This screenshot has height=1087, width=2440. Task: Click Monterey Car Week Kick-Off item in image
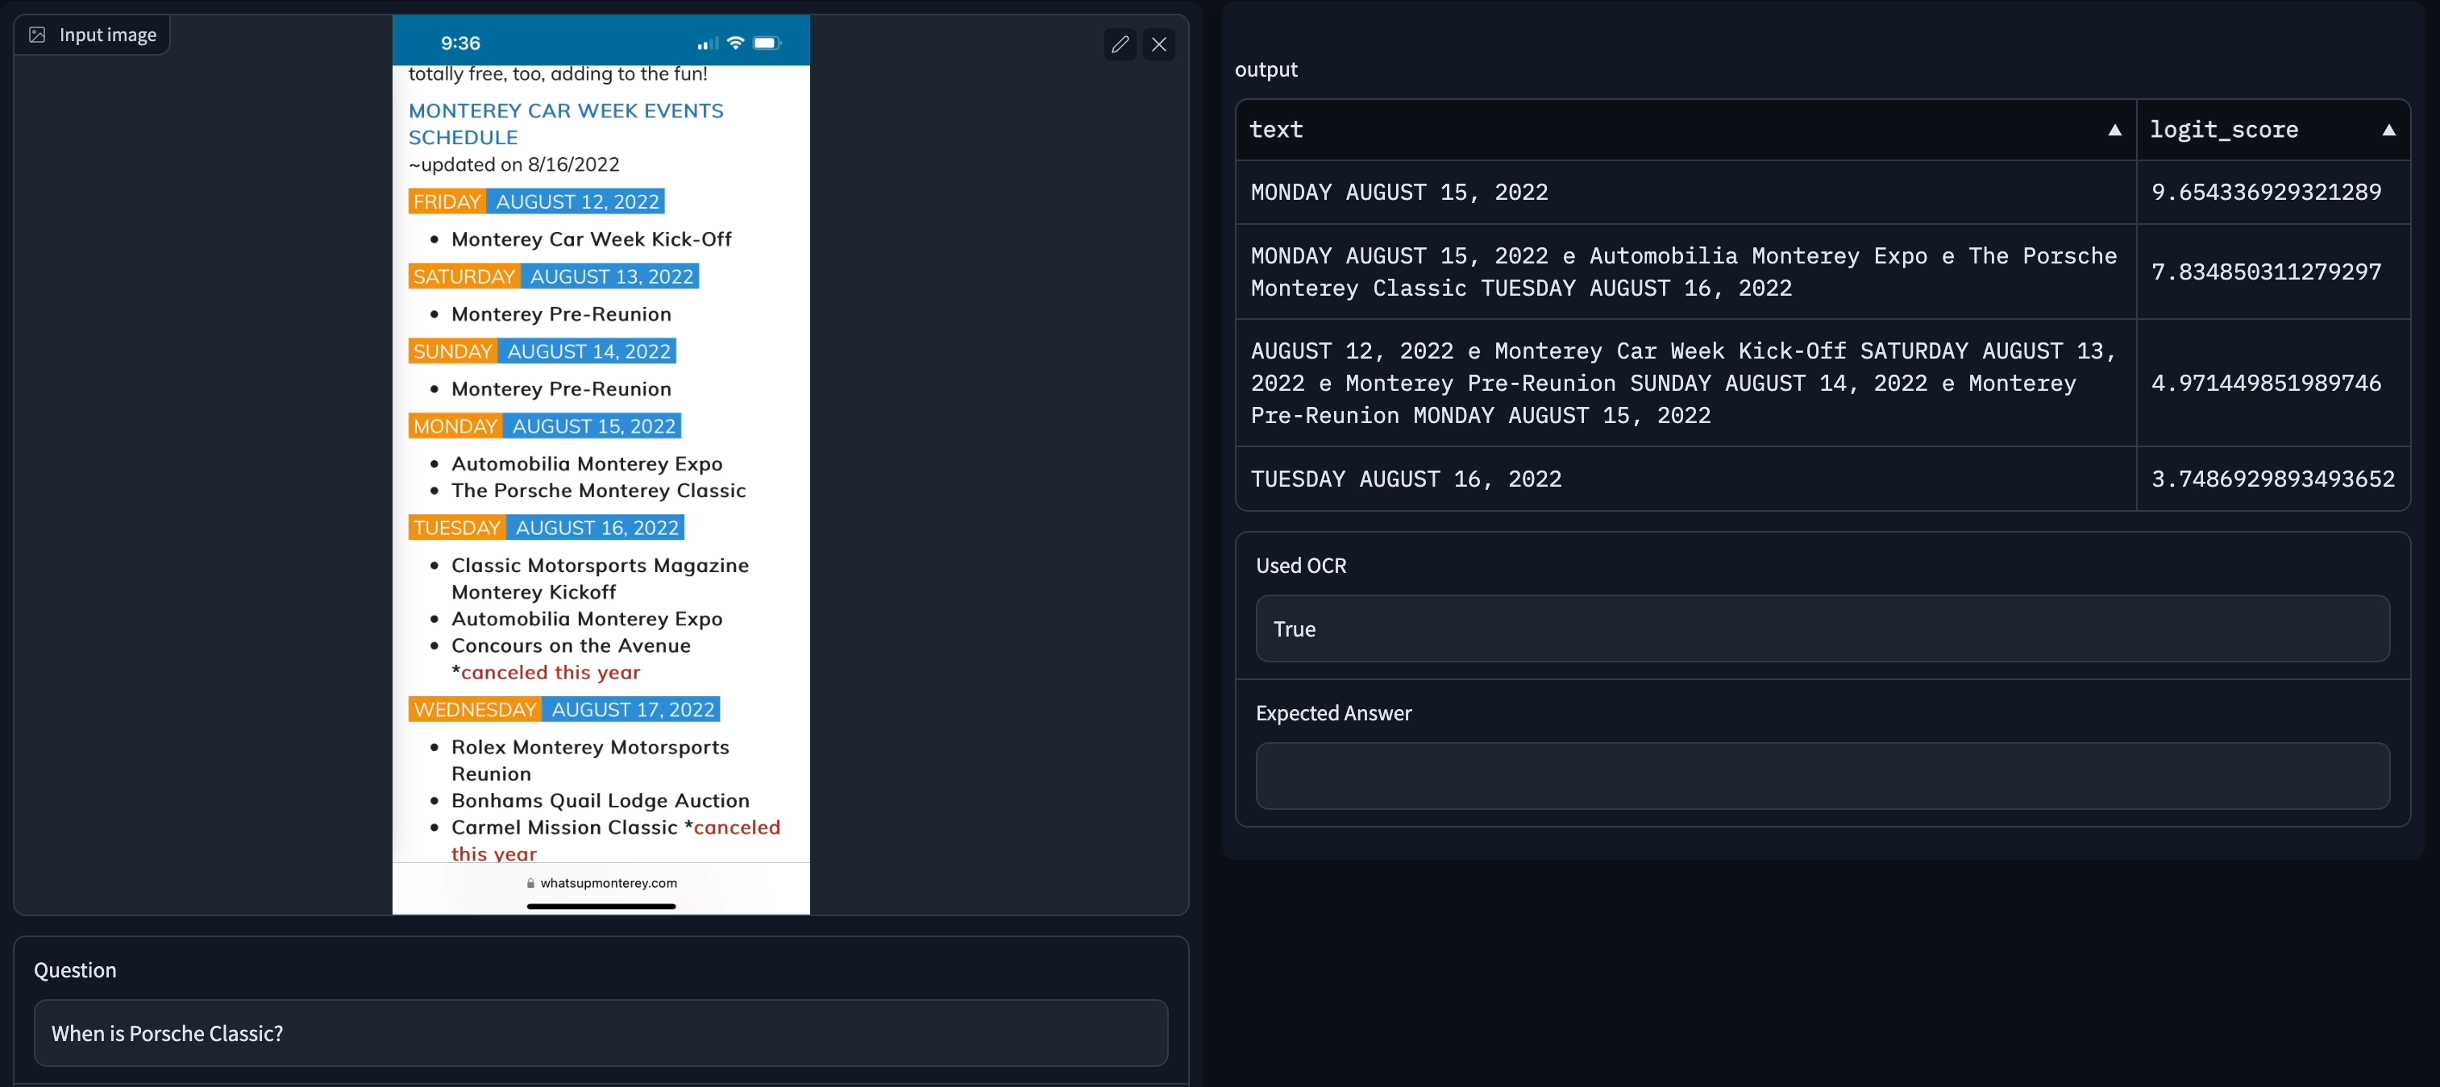click(x=591, y=239)
